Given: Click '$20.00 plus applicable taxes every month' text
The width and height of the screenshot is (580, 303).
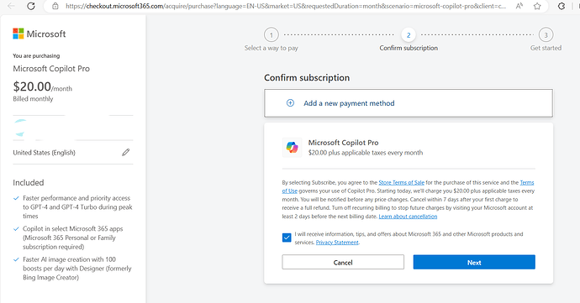Looking at the screenshot, I should pyautogui.click(x=366, y=153).
